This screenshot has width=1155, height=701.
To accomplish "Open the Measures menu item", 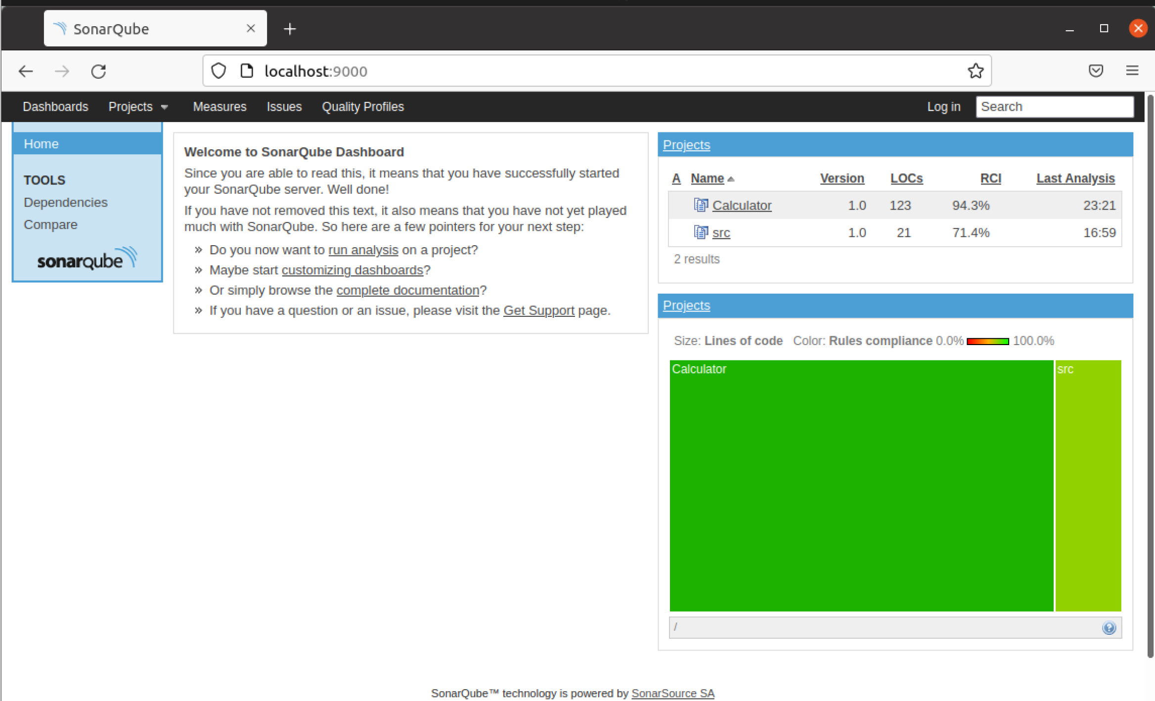I will tap(220, 107).
